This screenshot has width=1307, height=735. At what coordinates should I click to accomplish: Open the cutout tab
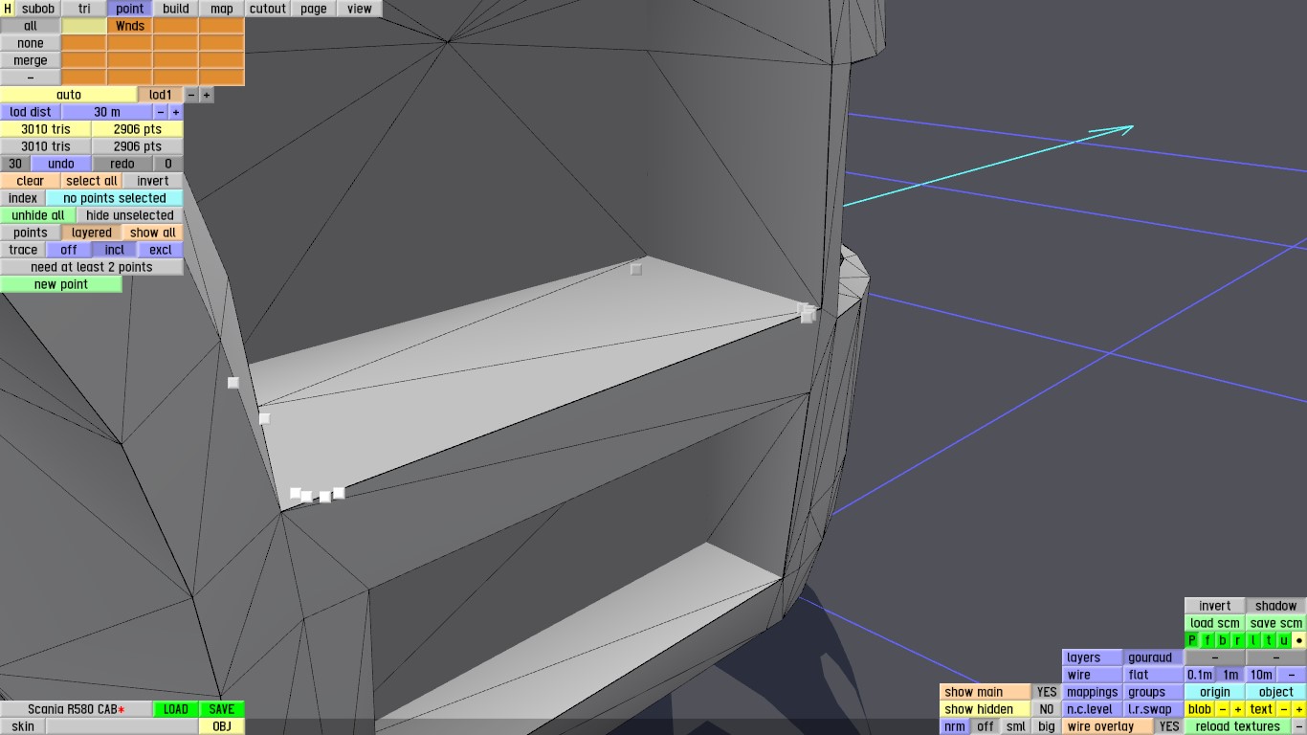268,9
